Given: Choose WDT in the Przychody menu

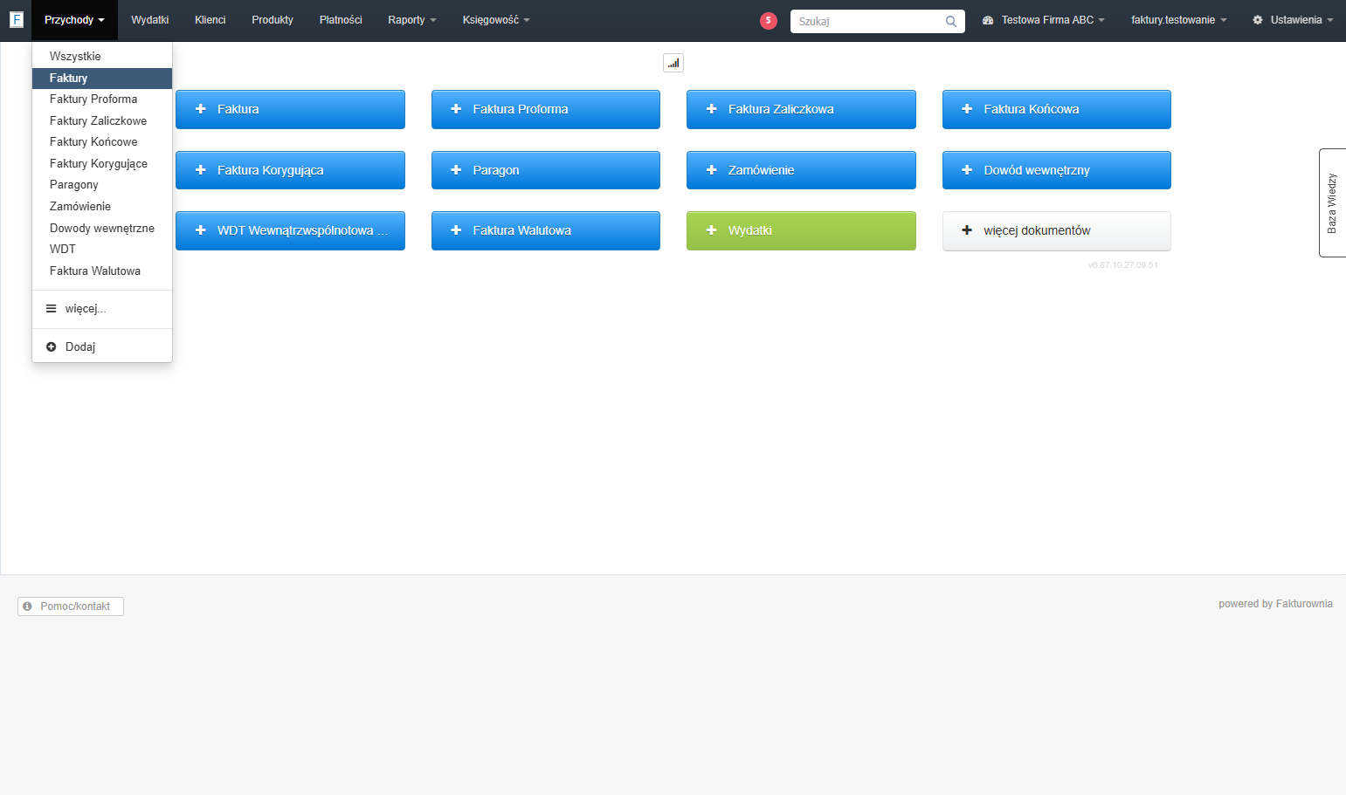Looking at the screenshot, I should coord(102,250).
